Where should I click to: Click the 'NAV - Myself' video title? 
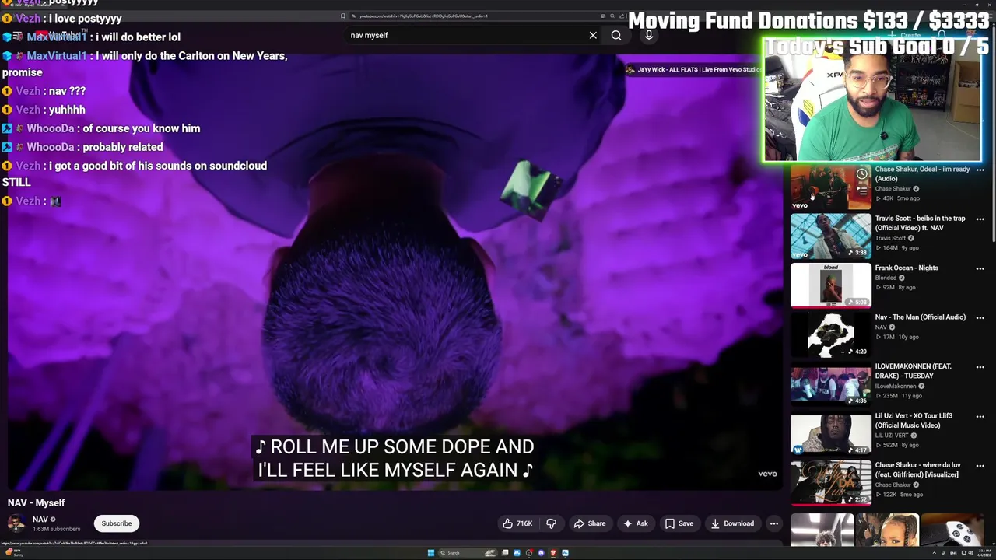[37, 502]
